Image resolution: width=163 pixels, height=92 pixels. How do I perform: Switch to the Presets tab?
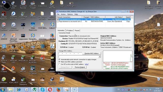click(77, 30)
